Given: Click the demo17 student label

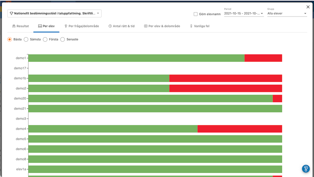Looking at the screenshot, I should [20, 68].
